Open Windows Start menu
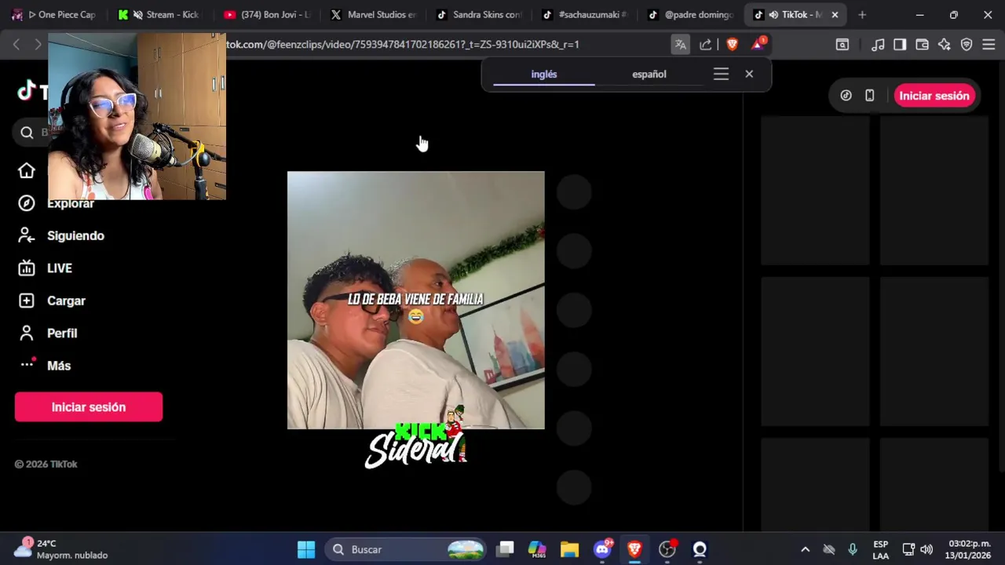The image size is (1005, 565). click(306, 549)
